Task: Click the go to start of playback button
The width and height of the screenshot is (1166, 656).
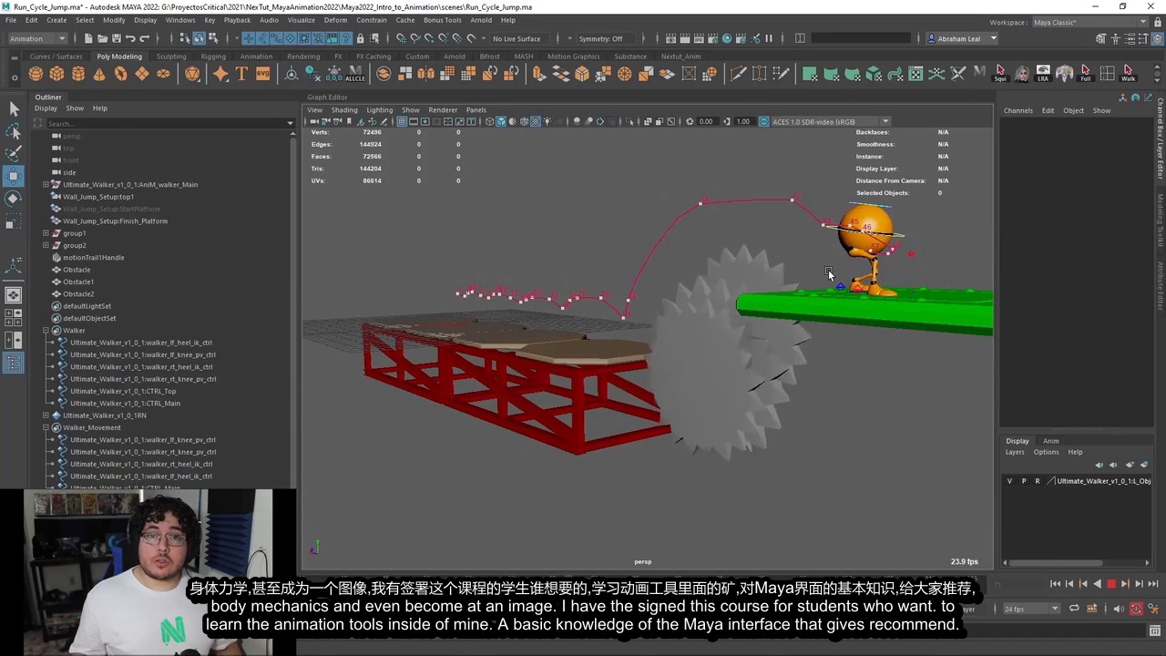Action: click(x=1055, y=584)
